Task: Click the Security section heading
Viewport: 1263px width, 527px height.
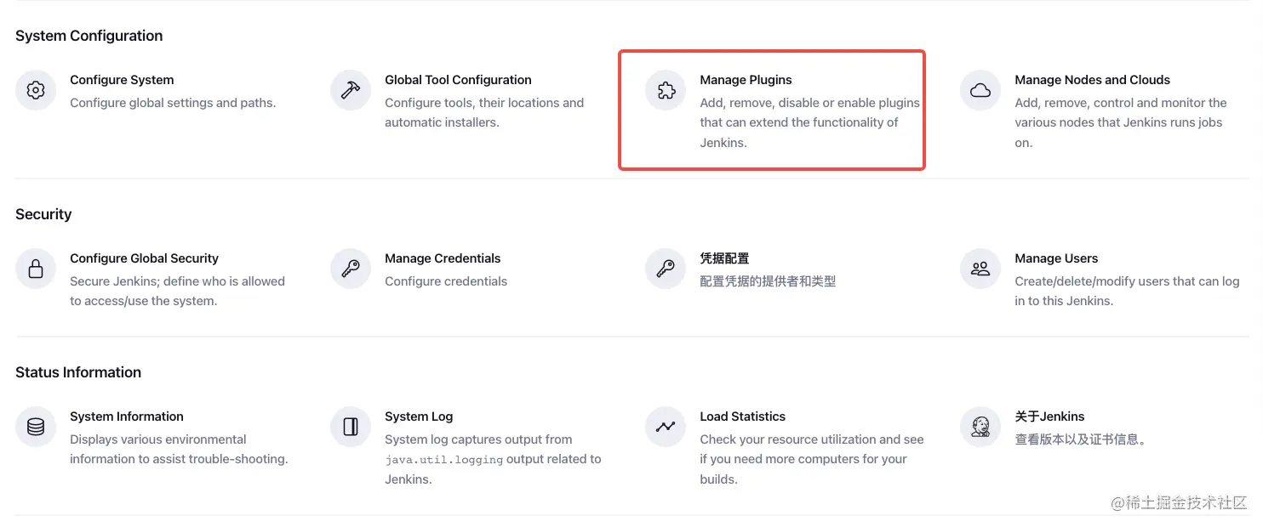Action: 43,214
